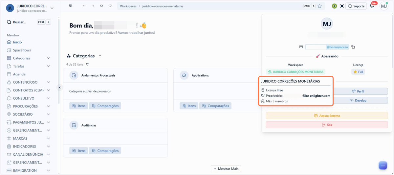The image size is (394, 175).
Task: Click the IMMIGRATION sidebar icon
Action: pos(9,170)
